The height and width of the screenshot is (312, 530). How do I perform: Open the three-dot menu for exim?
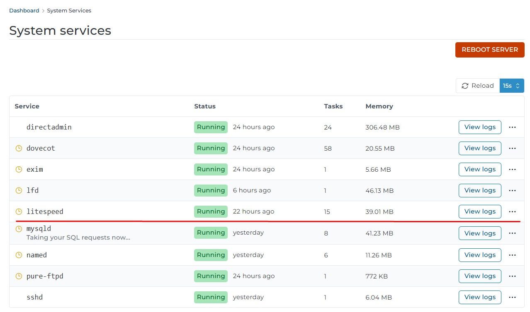coord(512,169)
